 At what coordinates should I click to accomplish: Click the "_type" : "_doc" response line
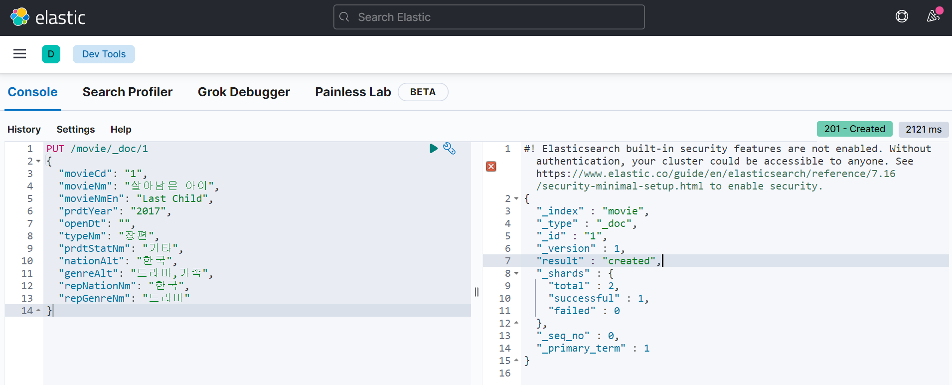tap(587, 223)
